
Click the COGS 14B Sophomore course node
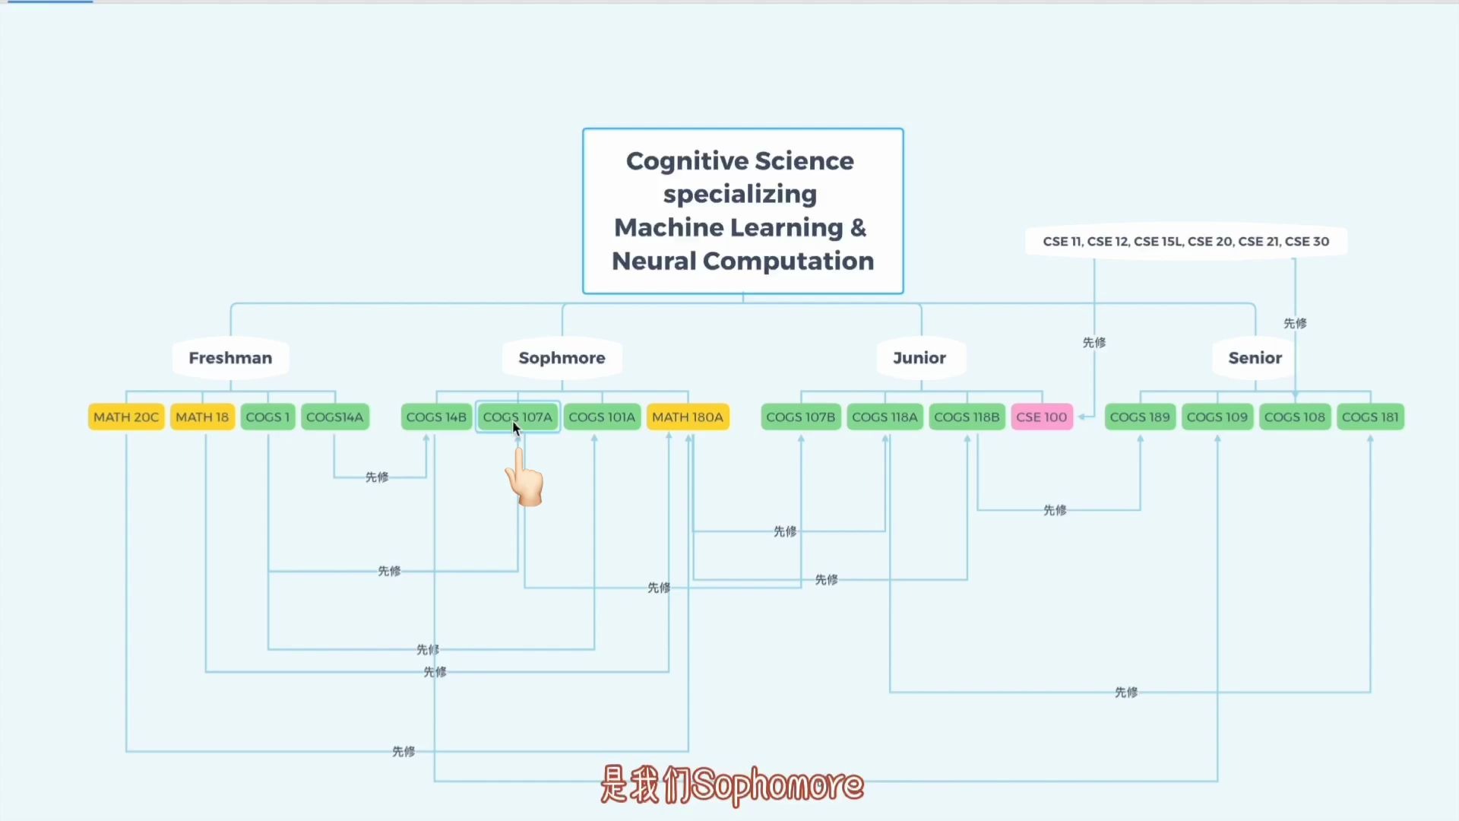[x=435, y=416]
